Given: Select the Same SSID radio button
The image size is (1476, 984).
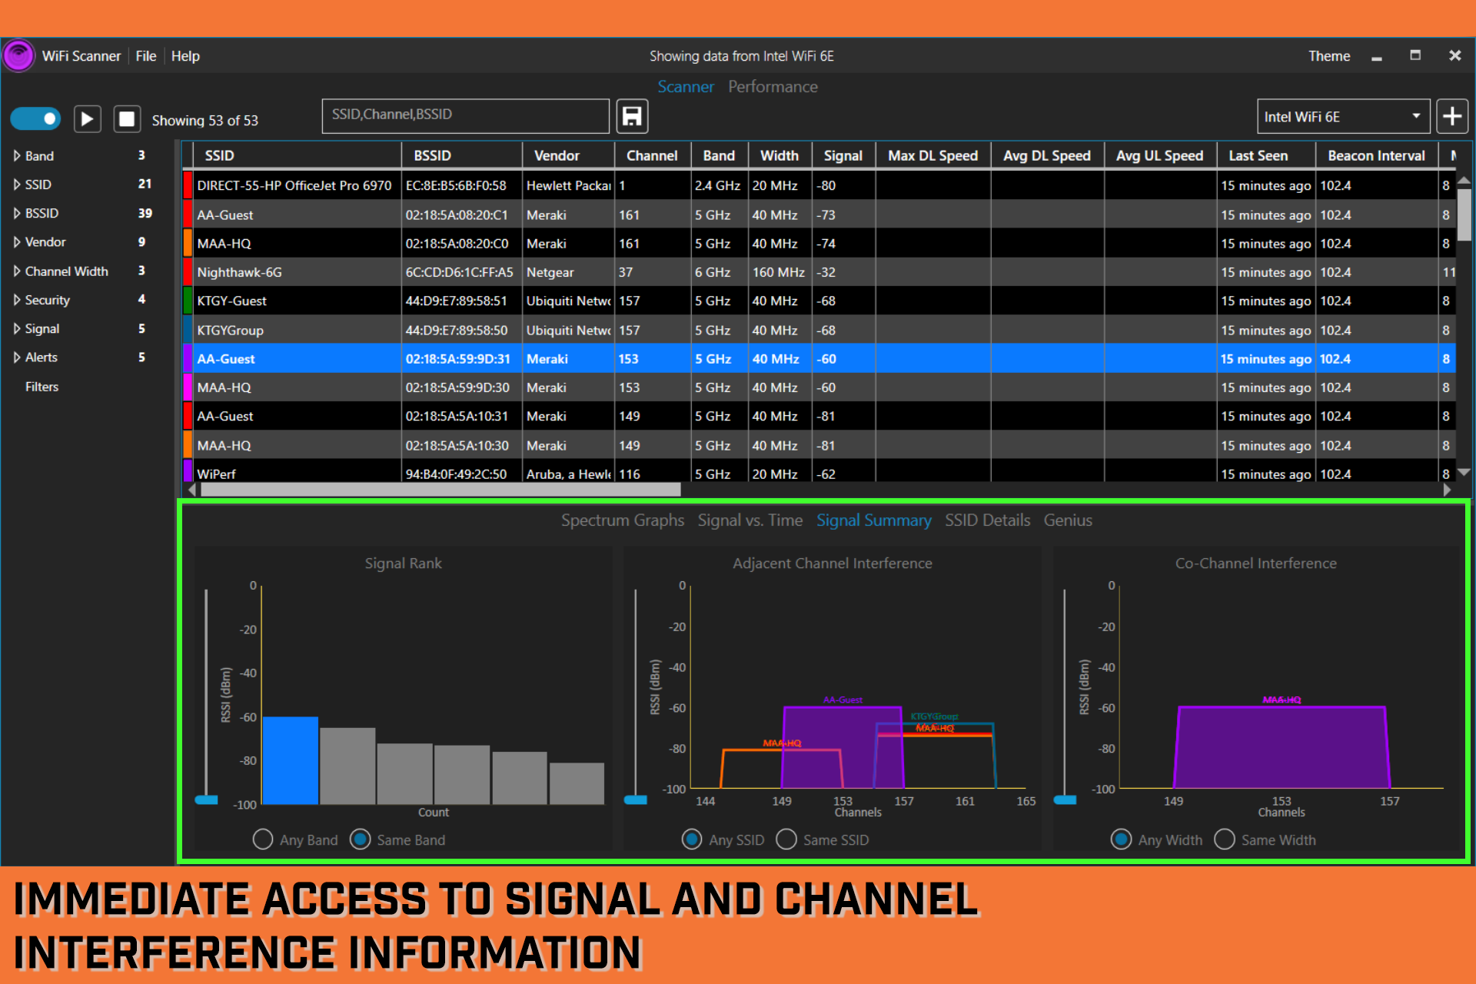Looking at the screenshot, I should 786,839.
